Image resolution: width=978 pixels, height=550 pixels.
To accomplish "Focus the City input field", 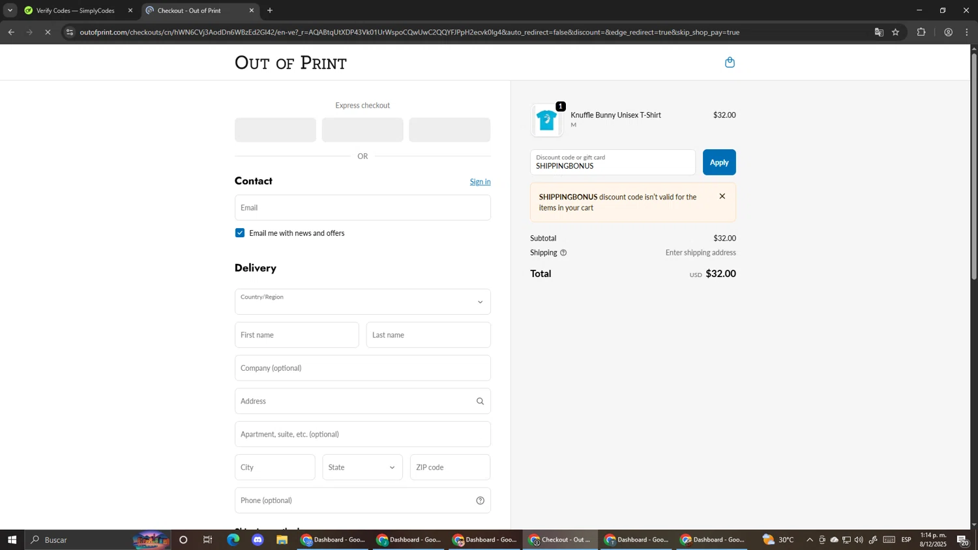I will coord(275,467).
